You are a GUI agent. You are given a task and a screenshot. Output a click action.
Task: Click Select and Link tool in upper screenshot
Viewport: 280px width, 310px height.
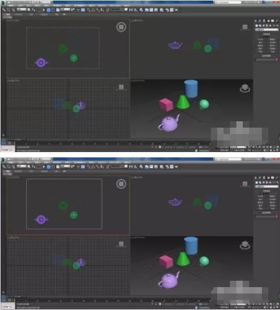click(x=4, y=10)
